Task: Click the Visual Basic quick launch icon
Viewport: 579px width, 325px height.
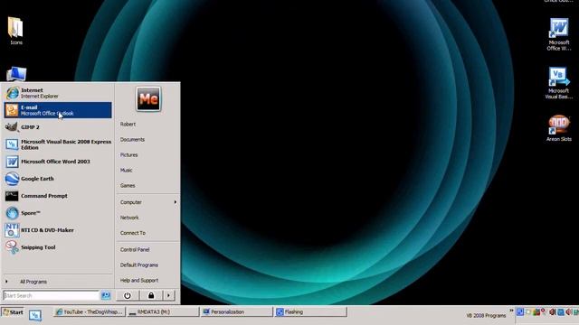Action: point(35,315)
